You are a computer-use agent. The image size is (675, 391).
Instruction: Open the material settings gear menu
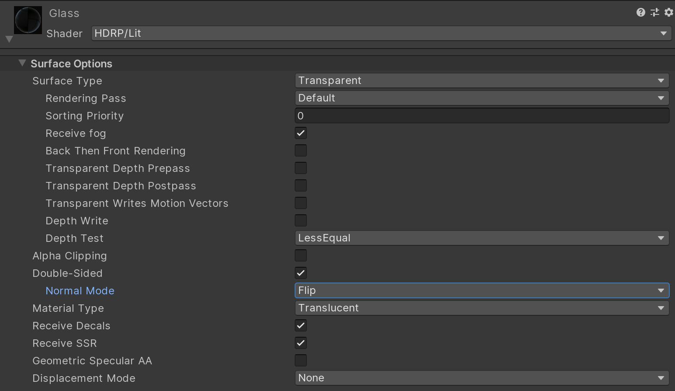click(x=668, y=12)
